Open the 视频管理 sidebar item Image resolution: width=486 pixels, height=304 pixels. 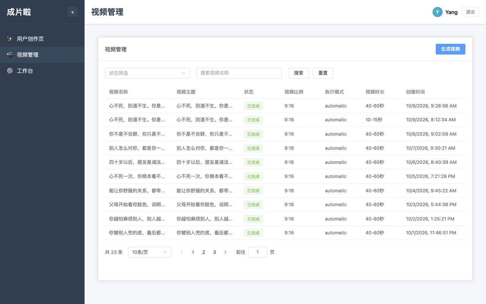click(42, 55)
